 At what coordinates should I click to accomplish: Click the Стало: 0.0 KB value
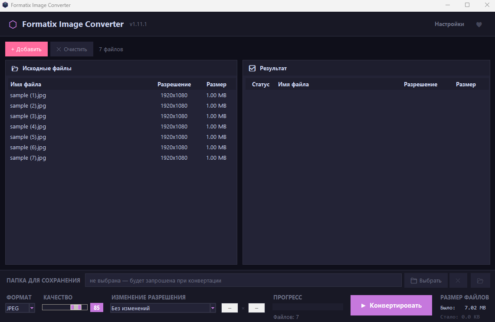[x=460, y=317]
